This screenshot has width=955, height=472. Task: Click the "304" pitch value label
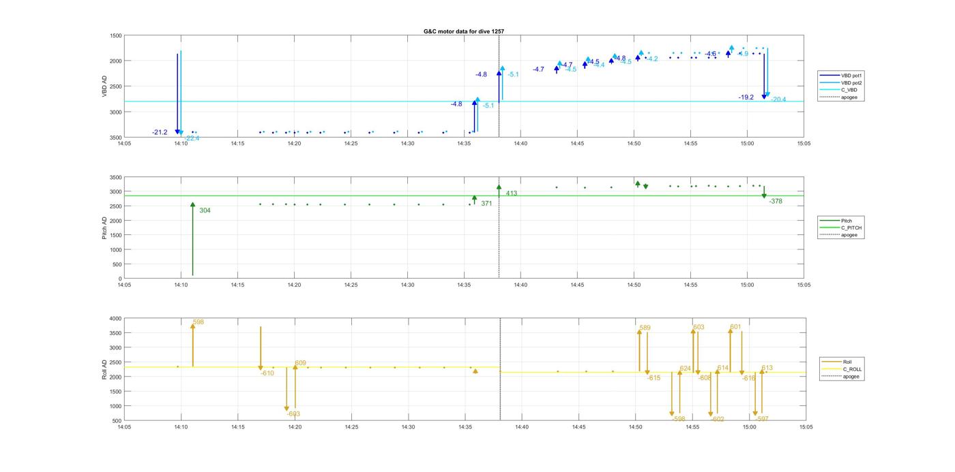pos(205,210)
